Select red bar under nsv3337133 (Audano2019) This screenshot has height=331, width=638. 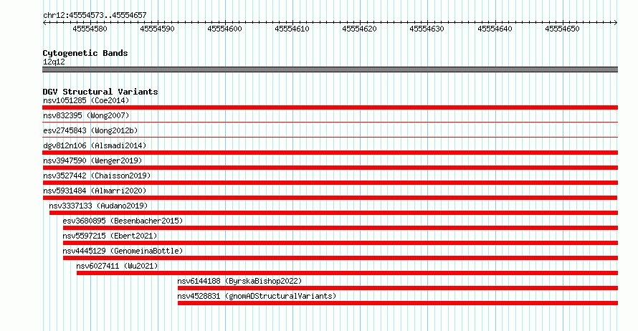pos(333,213)
